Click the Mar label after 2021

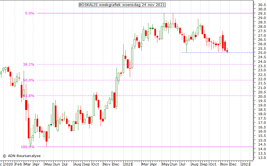pyautogui.click(x=145, y=164)
